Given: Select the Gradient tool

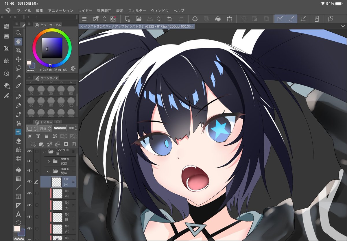Looking at the screenshot, I should click(x=18, y=179).
